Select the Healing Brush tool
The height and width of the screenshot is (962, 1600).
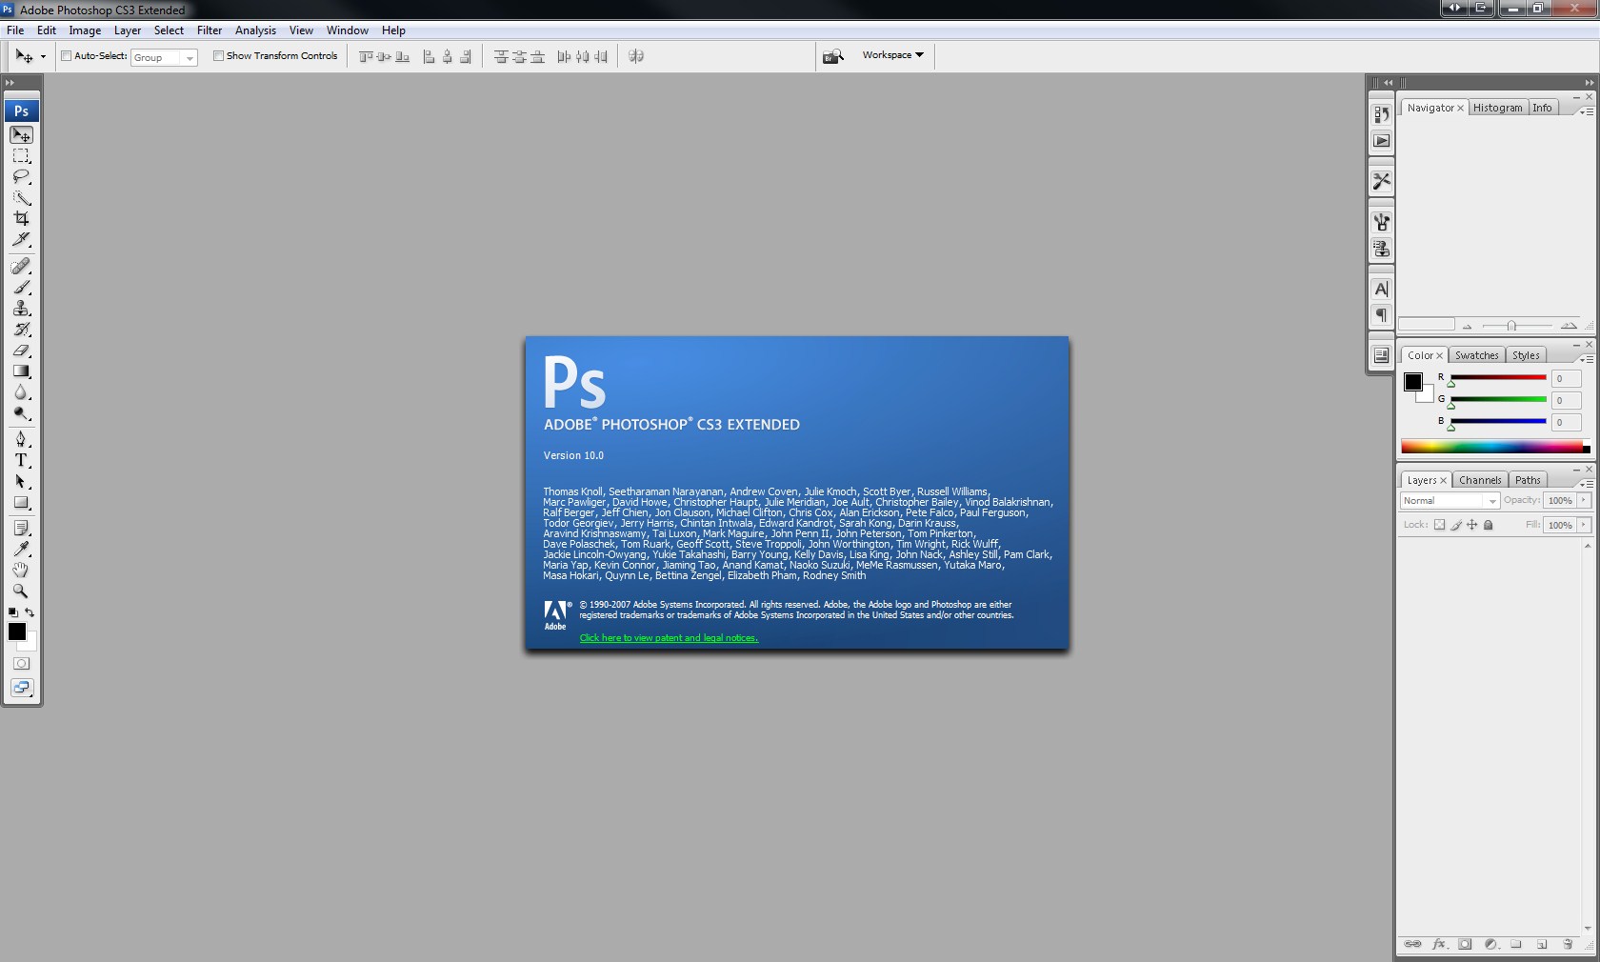(x=21, y=267)
